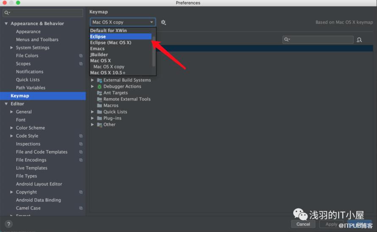Click the Quick Lists folder icon in tree

pyautogui.click(x=100, y=112)
